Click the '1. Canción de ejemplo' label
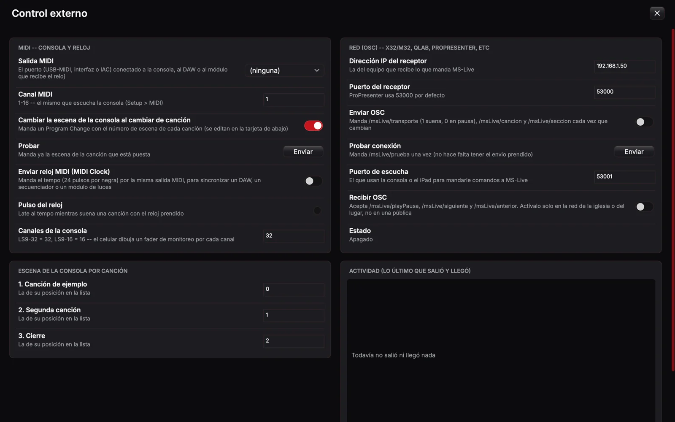 (x=52, y=284)
